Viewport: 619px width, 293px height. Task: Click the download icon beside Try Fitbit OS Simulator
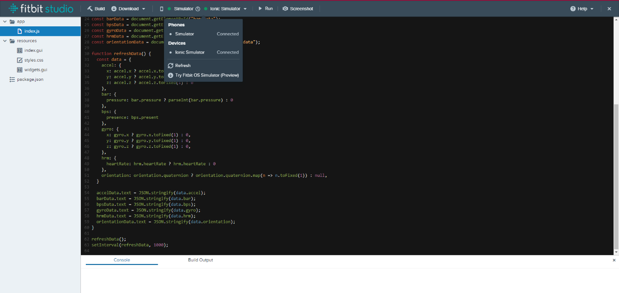click(171, 75)
